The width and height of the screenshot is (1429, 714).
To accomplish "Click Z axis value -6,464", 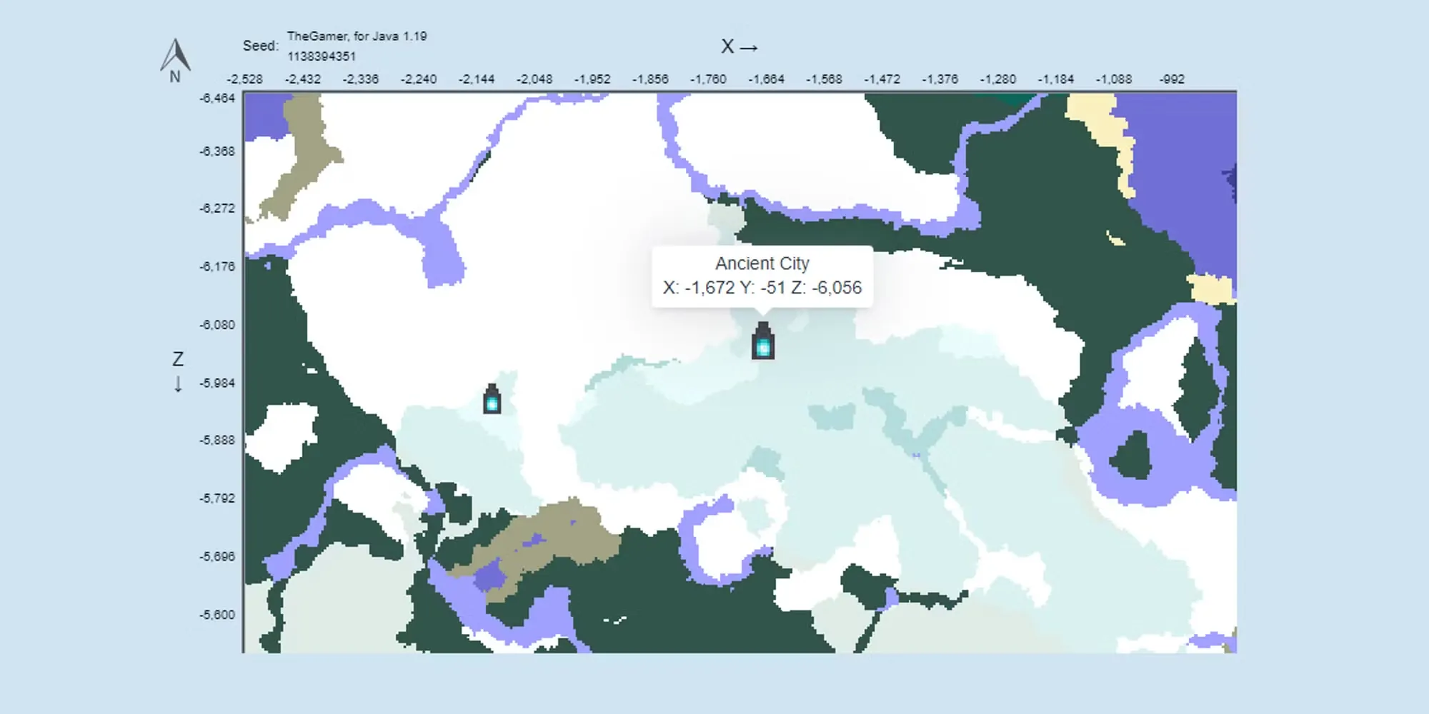I will pos(216,98).
